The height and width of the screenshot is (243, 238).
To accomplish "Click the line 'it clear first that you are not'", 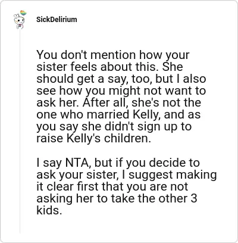I will click(x=112, y=186).
